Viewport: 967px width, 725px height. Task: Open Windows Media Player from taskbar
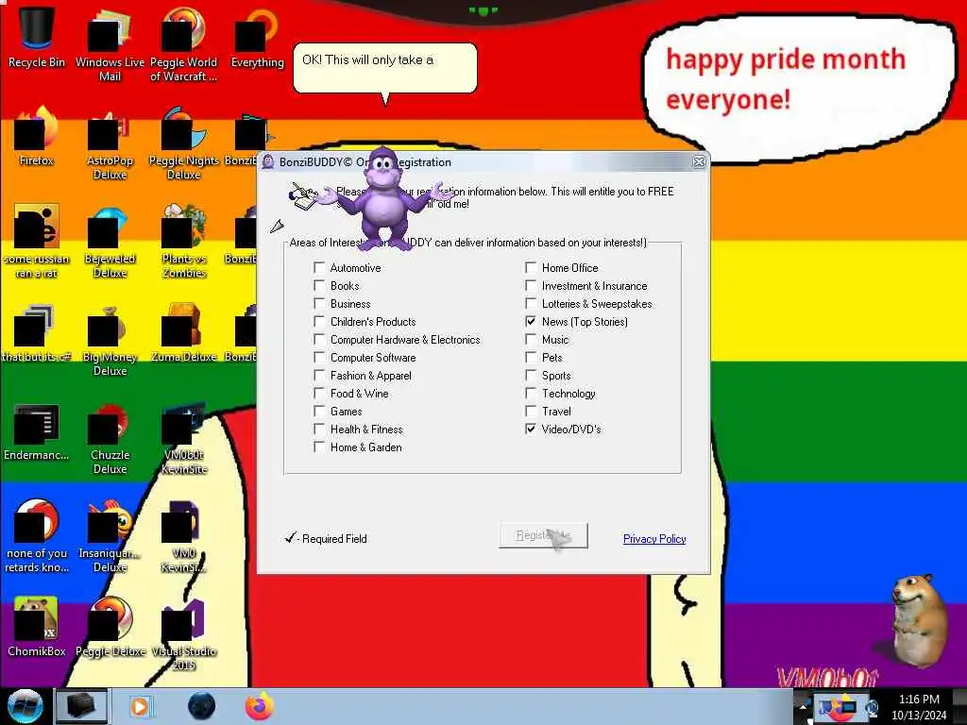point(140,706)
